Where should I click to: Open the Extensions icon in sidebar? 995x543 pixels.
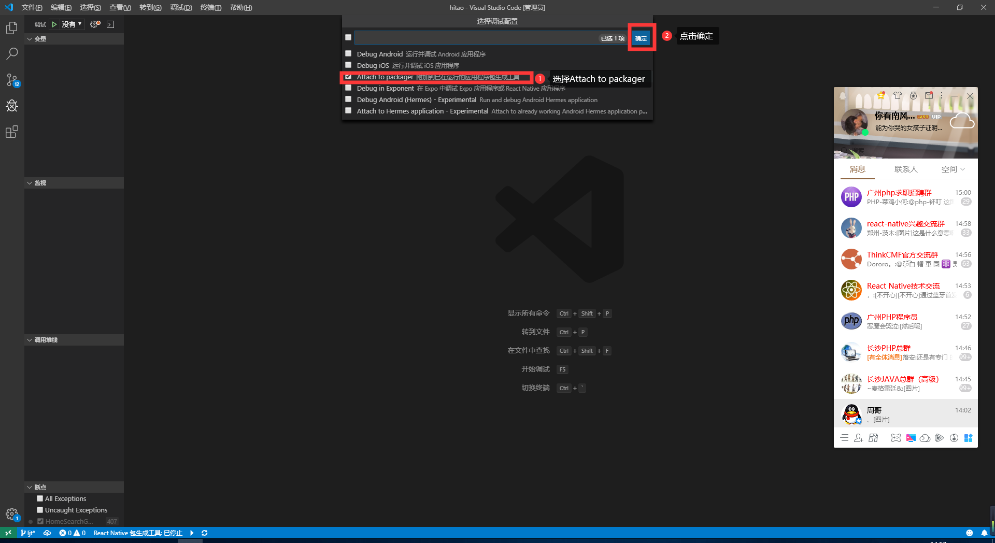(11, 132)
